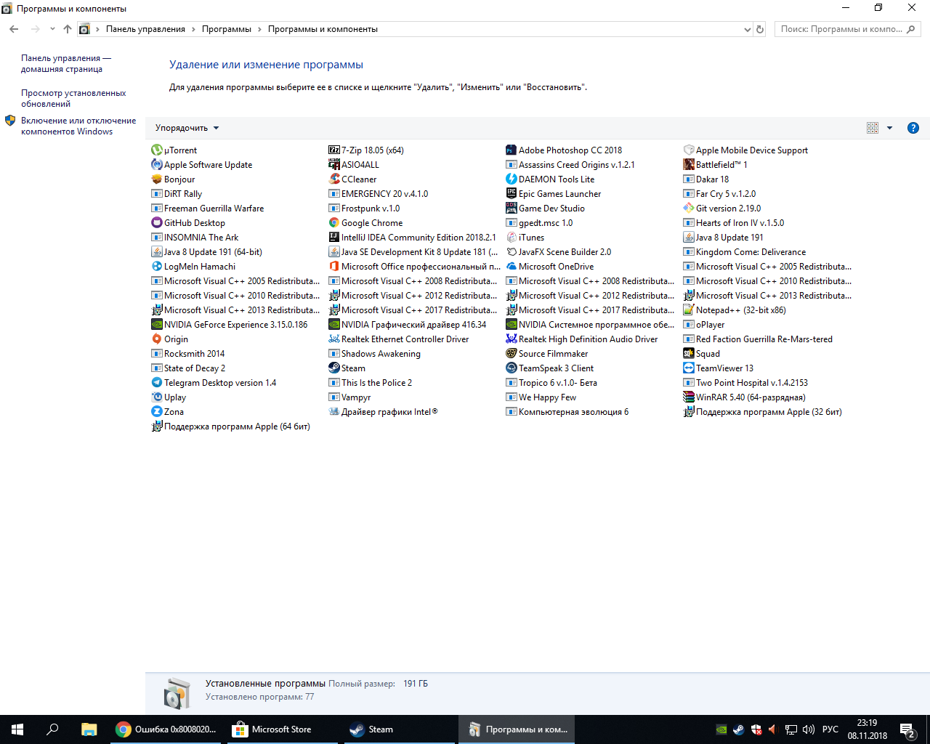Open File Explorer from taskbar

coord(89,729)
